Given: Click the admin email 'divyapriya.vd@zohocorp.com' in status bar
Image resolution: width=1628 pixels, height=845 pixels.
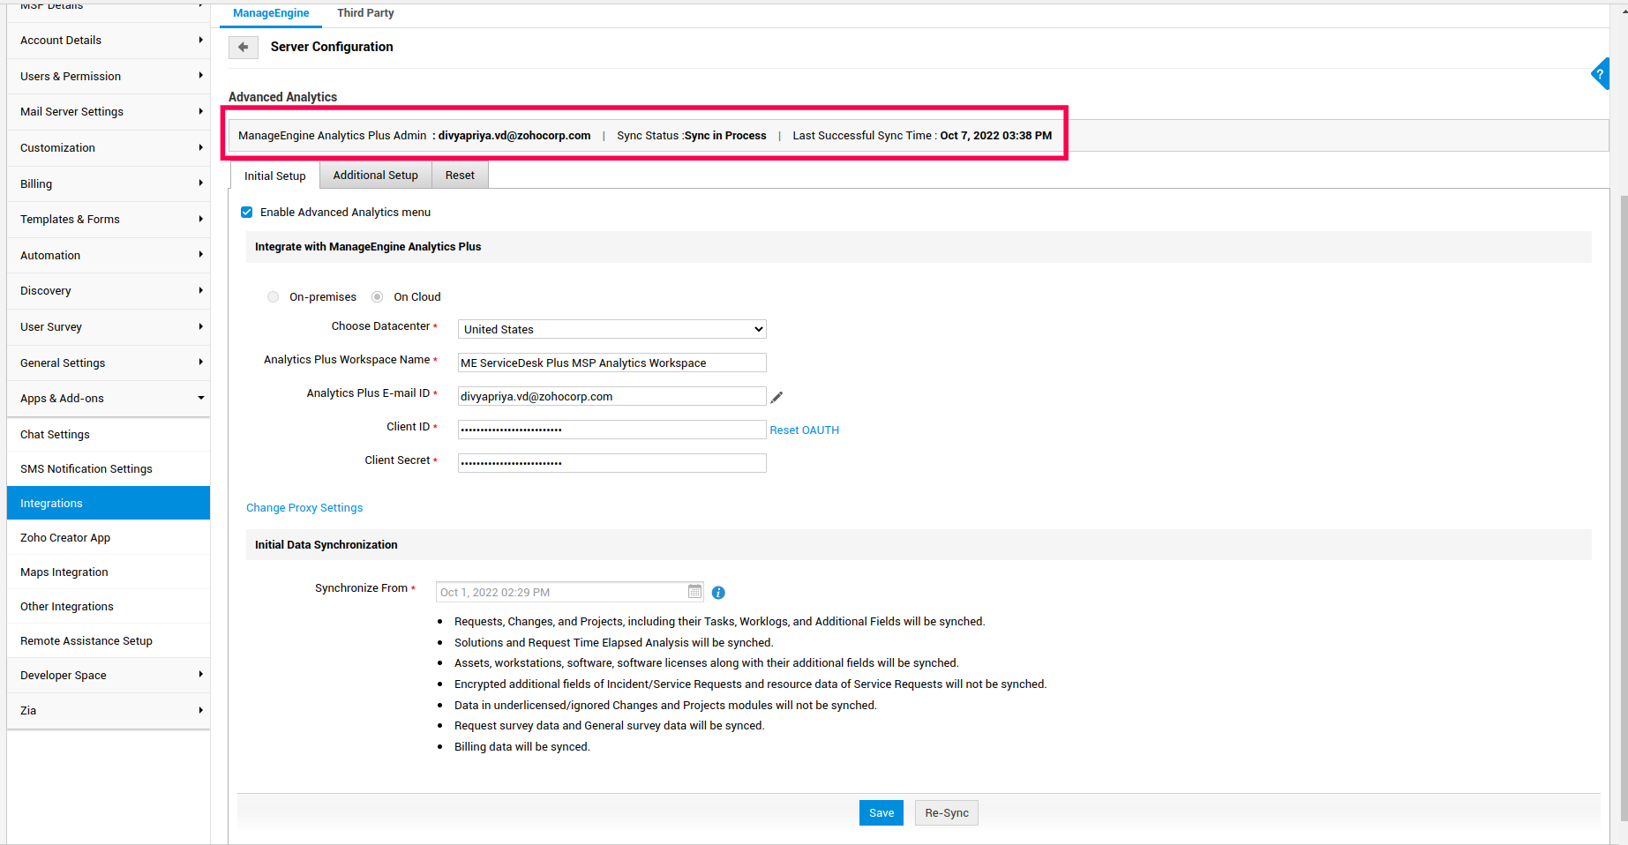Looking at the screenshot, I should pos(514,136).
